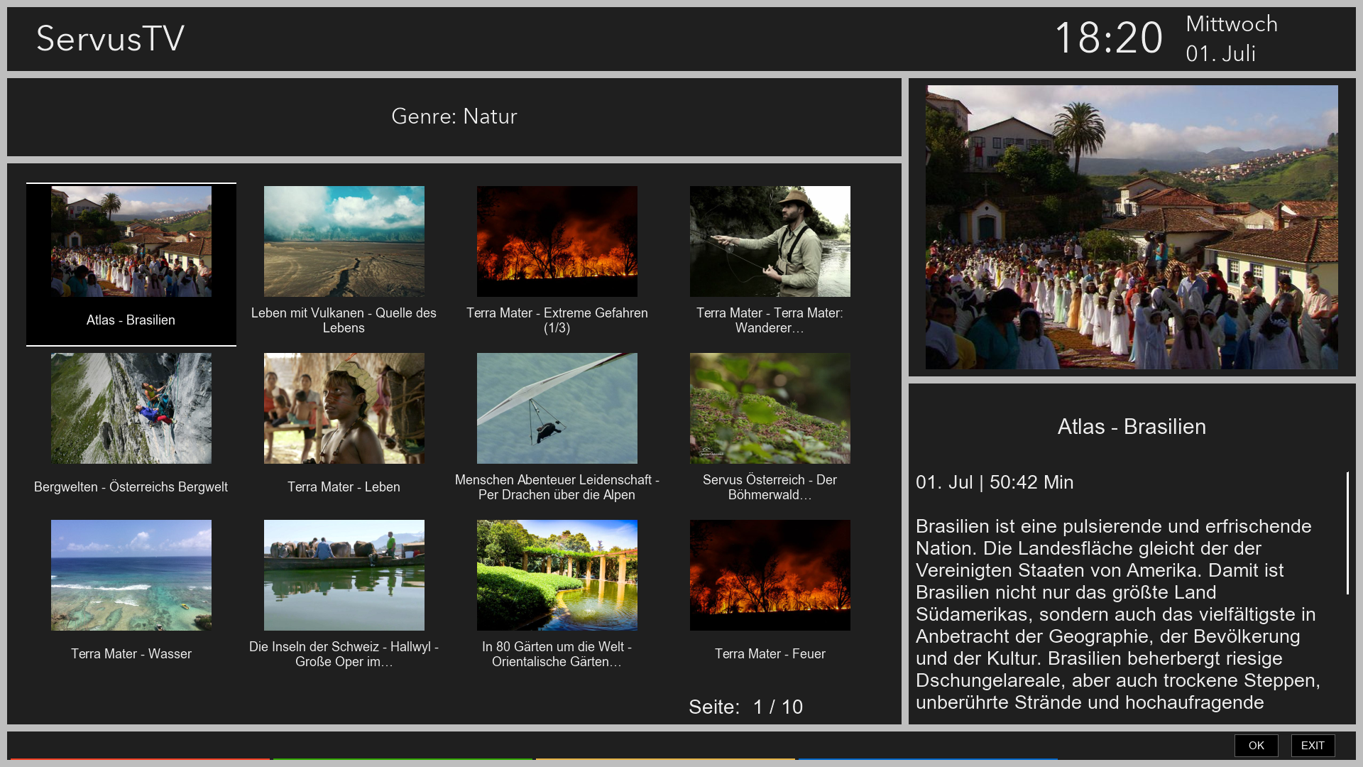This screenshot has width=1363, height=767.
Task: Open the hang glider Per Drachen thumbnail
Action: (x=557, y=408)
